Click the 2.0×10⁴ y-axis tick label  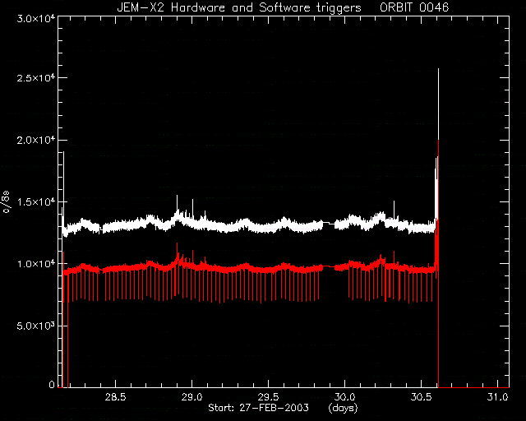tap(36, 140)
